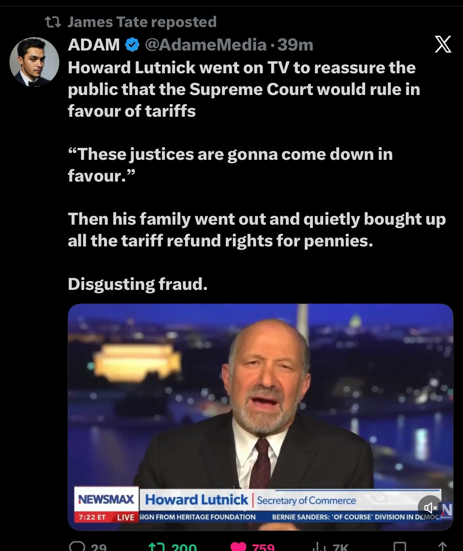Click the repost arrows icon beside James Tate

[x=53, y=22]
